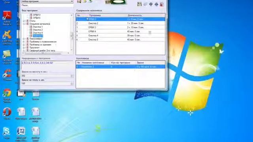The width and height of the screenshot is (253, 142).
Task: Collapse the Очищение организма tree node
Action: (x=24, y=24)
